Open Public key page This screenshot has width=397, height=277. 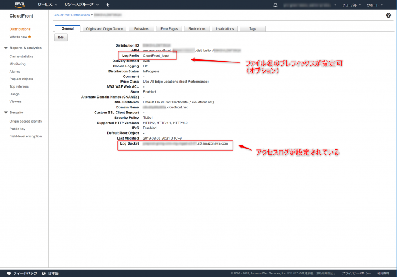18,129
